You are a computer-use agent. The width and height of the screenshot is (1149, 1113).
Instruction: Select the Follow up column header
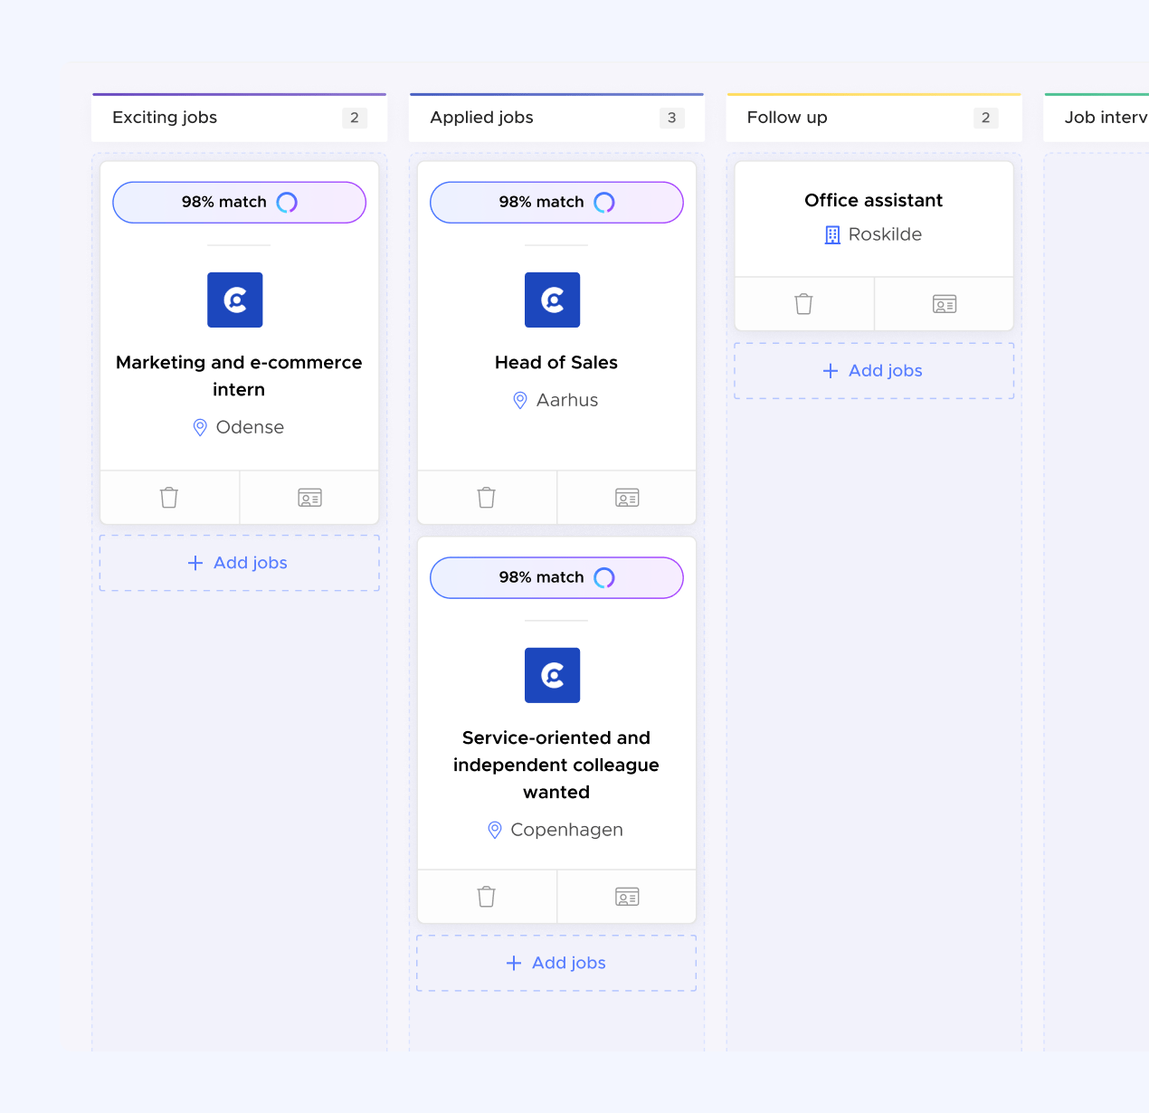click(785, 118)
